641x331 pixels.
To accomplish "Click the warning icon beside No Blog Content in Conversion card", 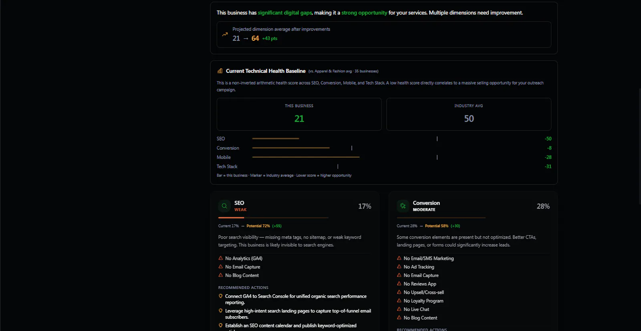I will pyautogui.click(x=399, y=317).
